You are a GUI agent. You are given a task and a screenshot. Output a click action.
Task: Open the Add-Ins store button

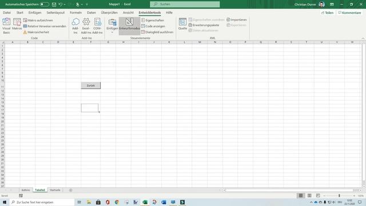(x=75, y=26)
